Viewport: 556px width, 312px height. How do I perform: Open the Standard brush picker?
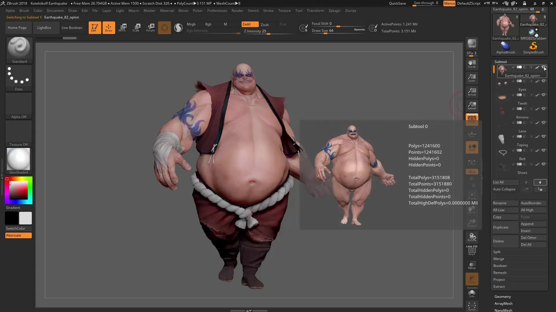click(x=19, y=50)
